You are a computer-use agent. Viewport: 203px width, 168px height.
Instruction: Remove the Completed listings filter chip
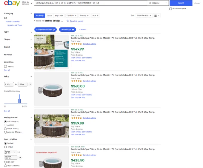pos(54,30)
